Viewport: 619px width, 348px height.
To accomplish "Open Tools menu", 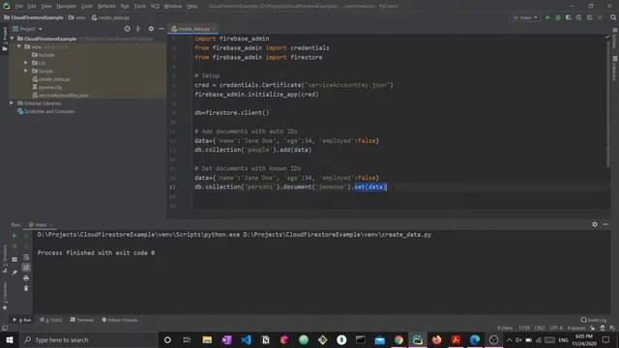I will pos(139,7).
